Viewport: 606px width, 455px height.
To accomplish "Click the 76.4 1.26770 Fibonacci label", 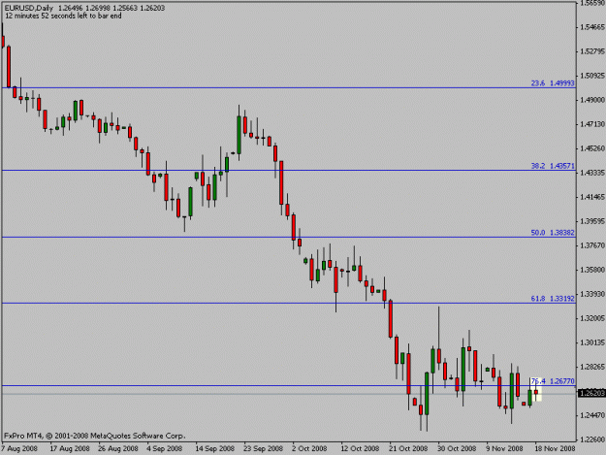I will click(x=553, y=381).
